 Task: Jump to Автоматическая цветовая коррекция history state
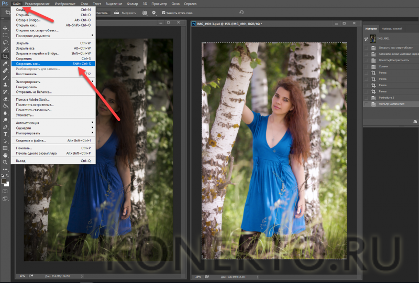pyautogui.click(x=394, y=54)
